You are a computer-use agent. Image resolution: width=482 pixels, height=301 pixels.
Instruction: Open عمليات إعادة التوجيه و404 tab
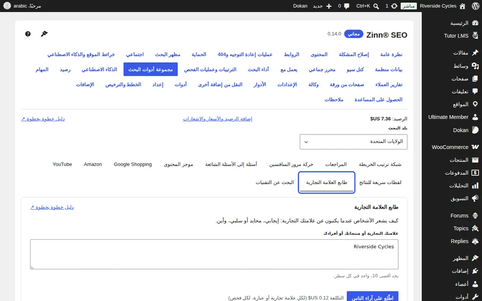245,54
